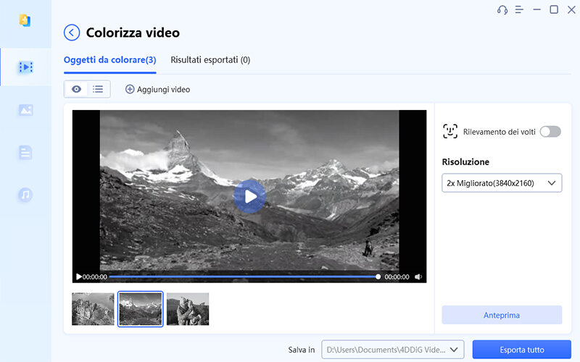This screenshot has width=580, height=362.
Task: Open the top-right hamburger menu icon
Action: click(x=519, y=9)
